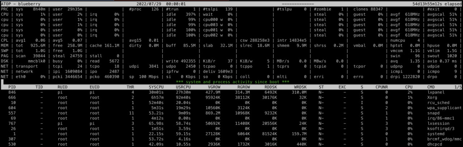Click the 'ipi 1609084' network value
This screenshot has width=463, height=147.
(68, 71)
